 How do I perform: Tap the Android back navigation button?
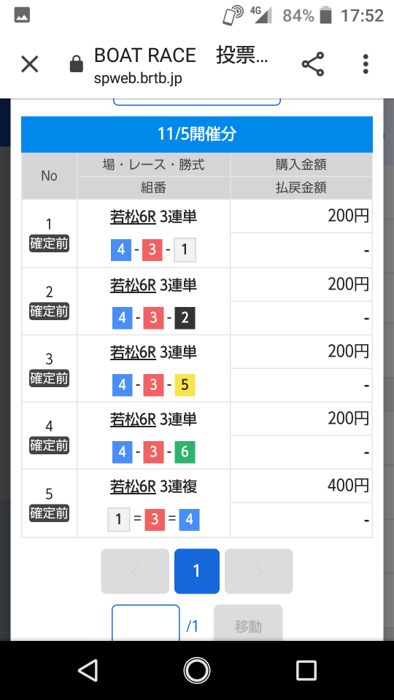pyautogui.click(x=88, y=670)
